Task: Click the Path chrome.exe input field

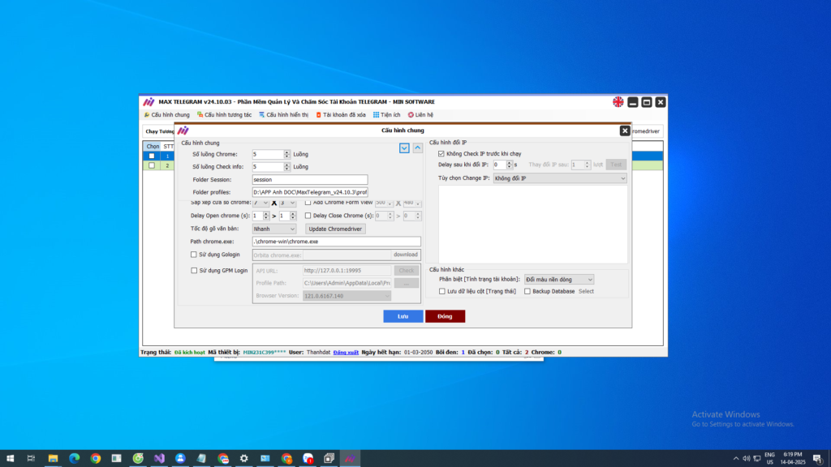Action: 336,242
